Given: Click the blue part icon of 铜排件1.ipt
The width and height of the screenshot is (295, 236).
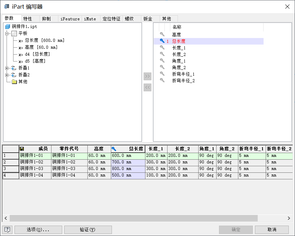Looking at the screenshot, I should (x=8, y=27).
